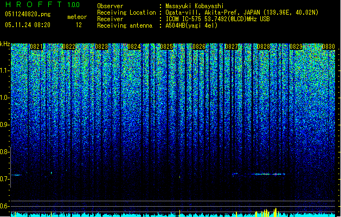Select the A504HB(yagi 4el) antenna text
Viewport: 341px width, 217px height.
click(x=191, y=25)
